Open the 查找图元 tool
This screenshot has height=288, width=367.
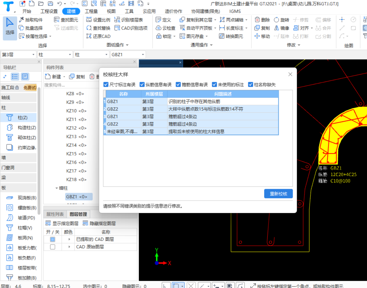66,20
